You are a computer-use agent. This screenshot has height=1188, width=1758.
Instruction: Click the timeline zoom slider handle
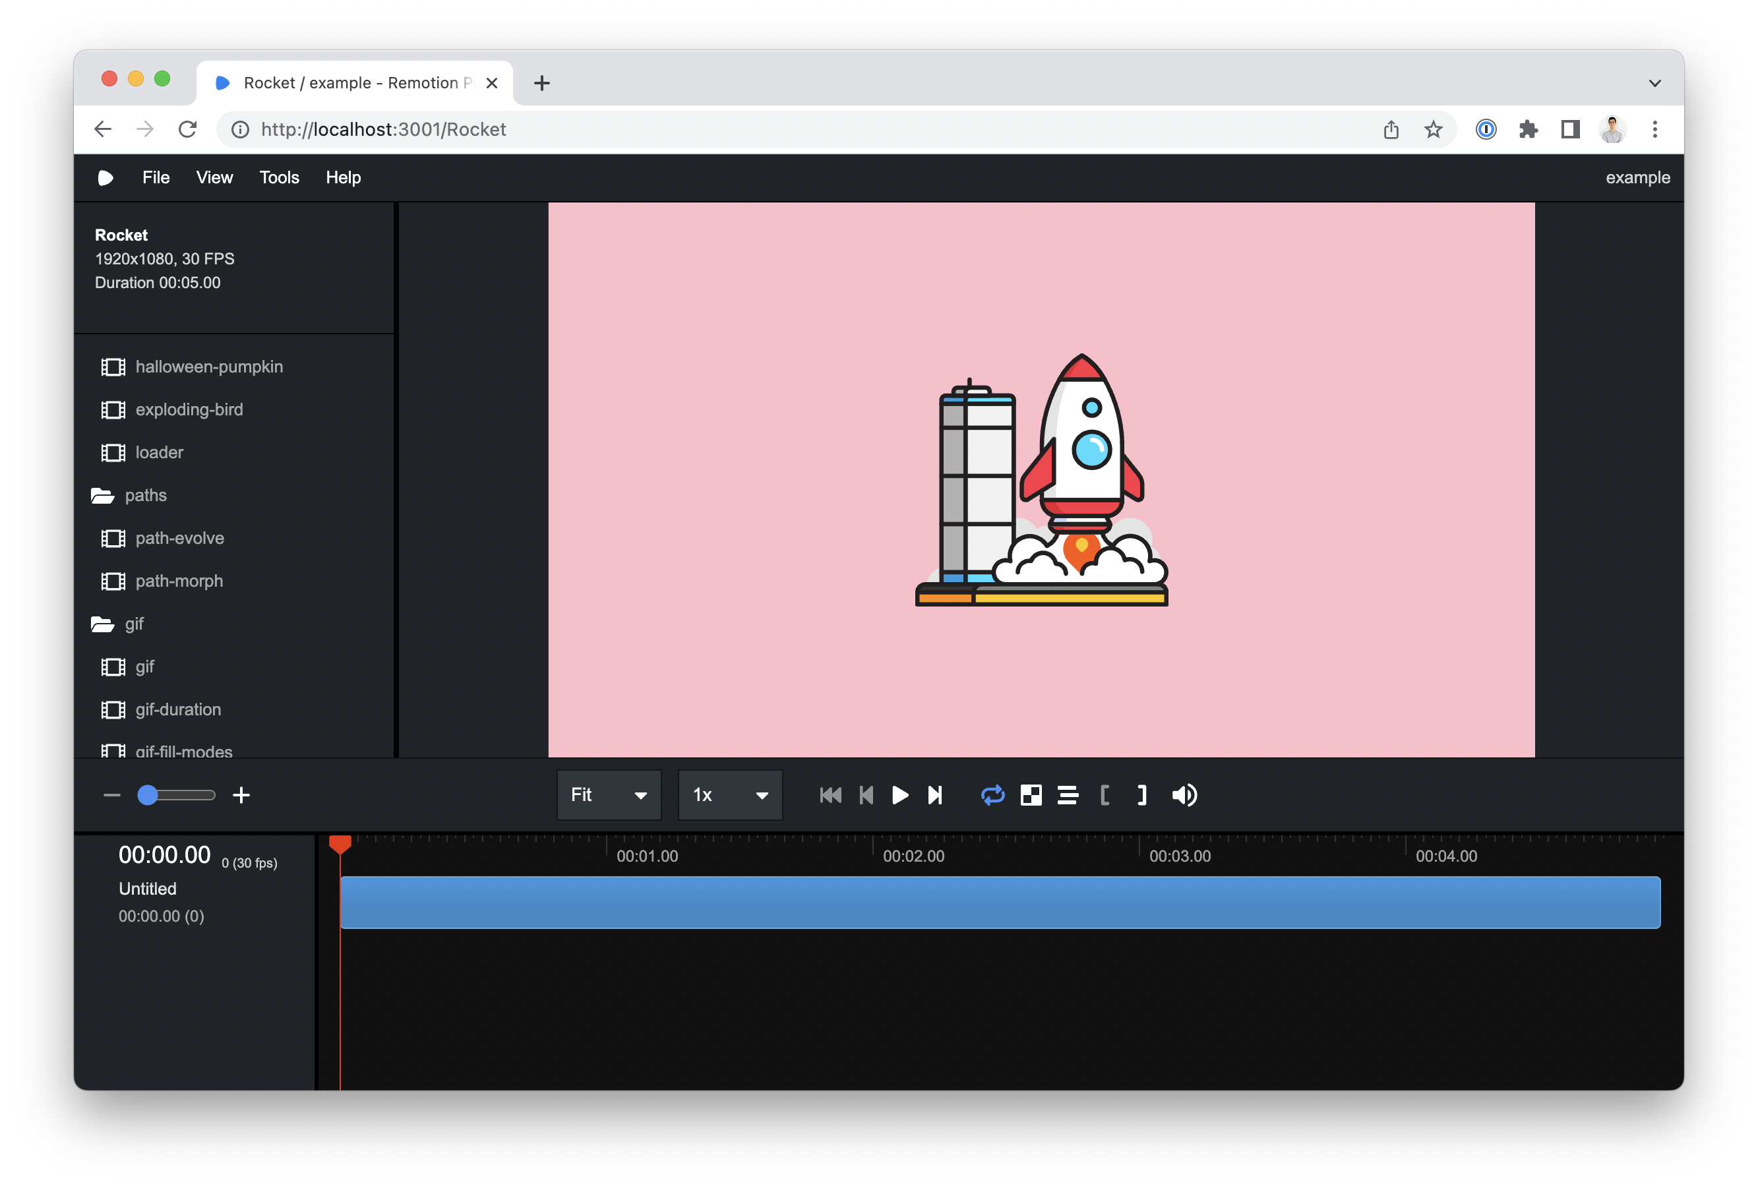[148, 795]
